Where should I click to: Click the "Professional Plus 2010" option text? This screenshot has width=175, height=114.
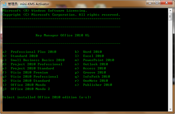coord(34,52)
